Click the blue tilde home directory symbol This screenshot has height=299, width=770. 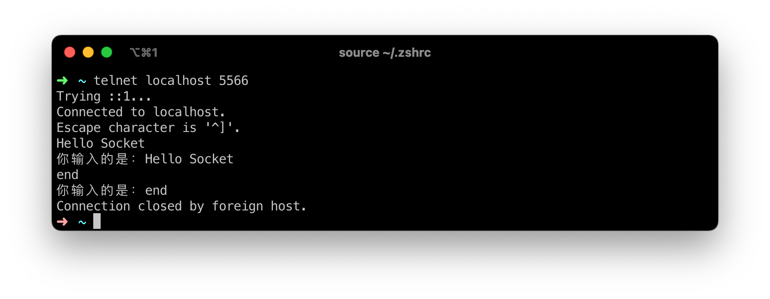point(81,81)
